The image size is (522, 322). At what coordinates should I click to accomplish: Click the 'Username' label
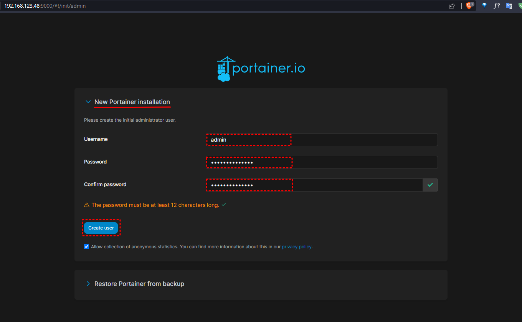tap(96, 139)
